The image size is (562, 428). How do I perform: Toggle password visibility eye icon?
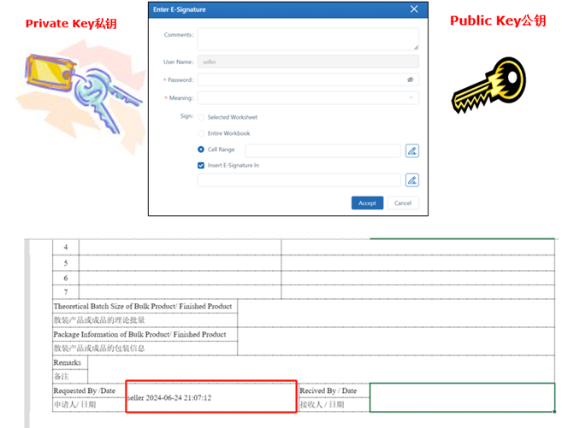pos(411,79)
